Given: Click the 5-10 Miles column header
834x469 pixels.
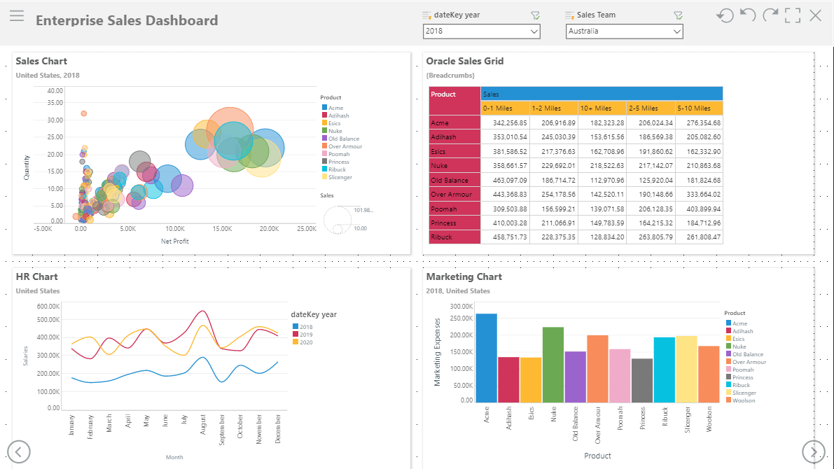Looking at the screenshot, I should point(699,108).
